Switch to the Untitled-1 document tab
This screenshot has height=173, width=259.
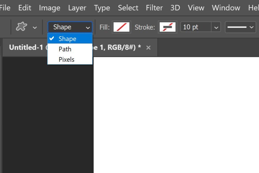pyautogui.click(x=26, y=47)
